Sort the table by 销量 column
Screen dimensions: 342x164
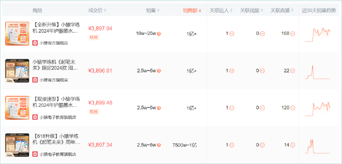pyautogui.click(x=153, y=10)
